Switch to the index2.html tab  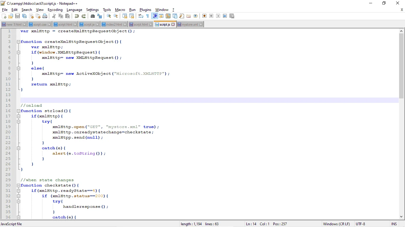click(x=114, y=25)
